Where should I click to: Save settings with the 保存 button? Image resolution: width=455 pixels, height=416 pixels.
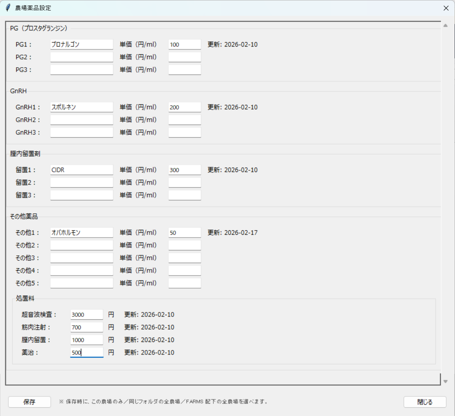(x=29, y=402)
